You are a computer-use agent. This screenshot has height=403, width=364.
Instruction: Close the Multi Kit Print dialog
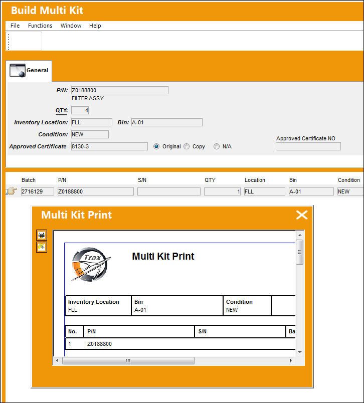(x=302, y=215)
